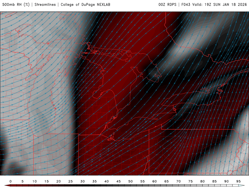The height and width of the screenshot is (187, 249).
Task: Click the "85" value on the color scale
Action: [214, 181]
